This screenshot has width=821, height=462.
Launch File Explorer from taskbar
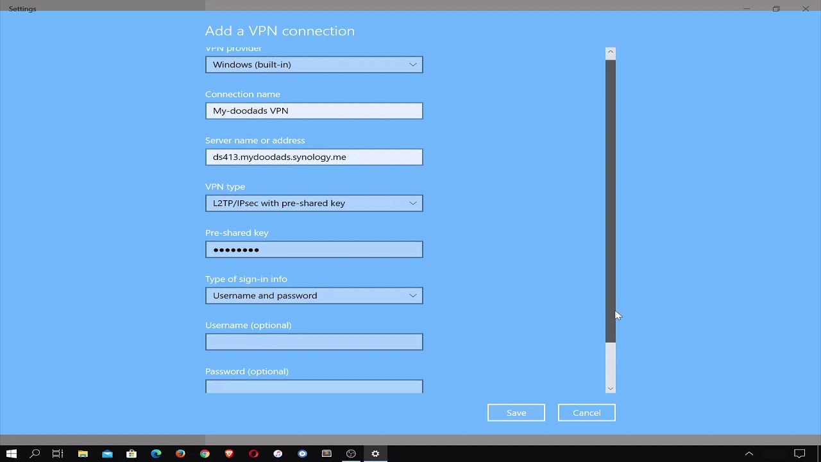[83, 454]
